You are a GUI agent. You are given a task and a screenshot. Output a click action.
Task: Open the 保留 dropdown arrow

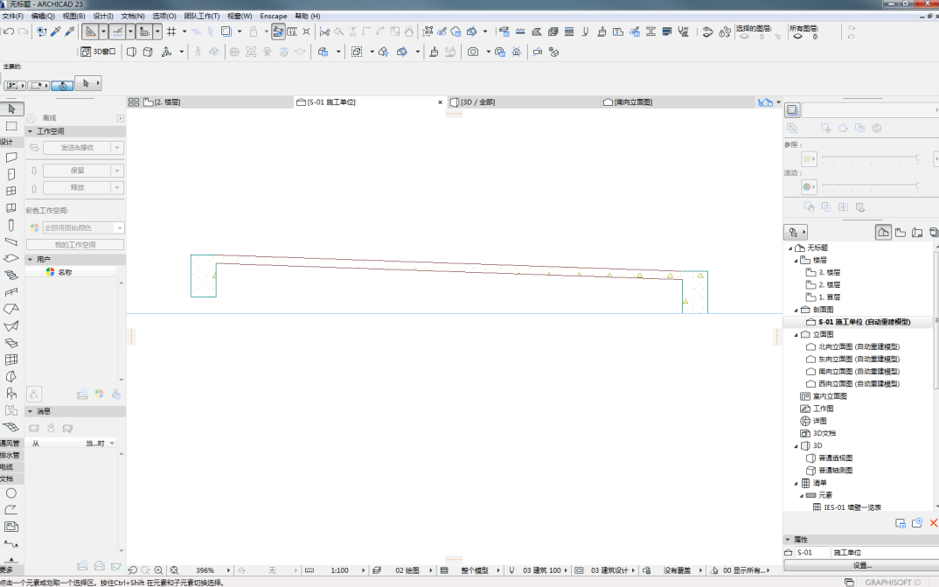117,171
